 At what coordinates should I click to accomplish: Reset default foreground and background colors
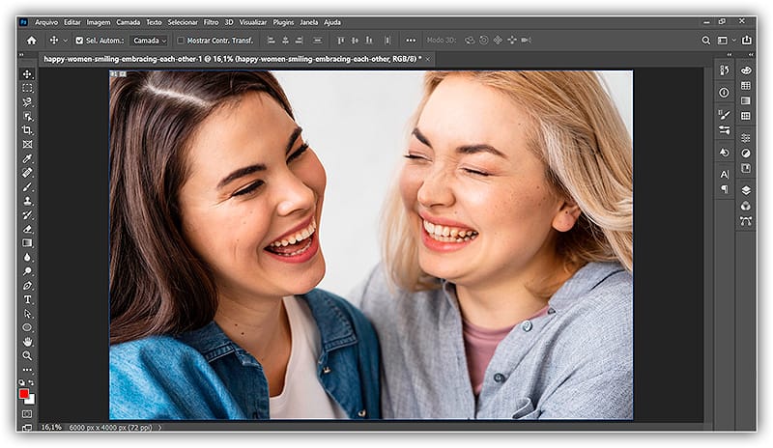point(21,382)
